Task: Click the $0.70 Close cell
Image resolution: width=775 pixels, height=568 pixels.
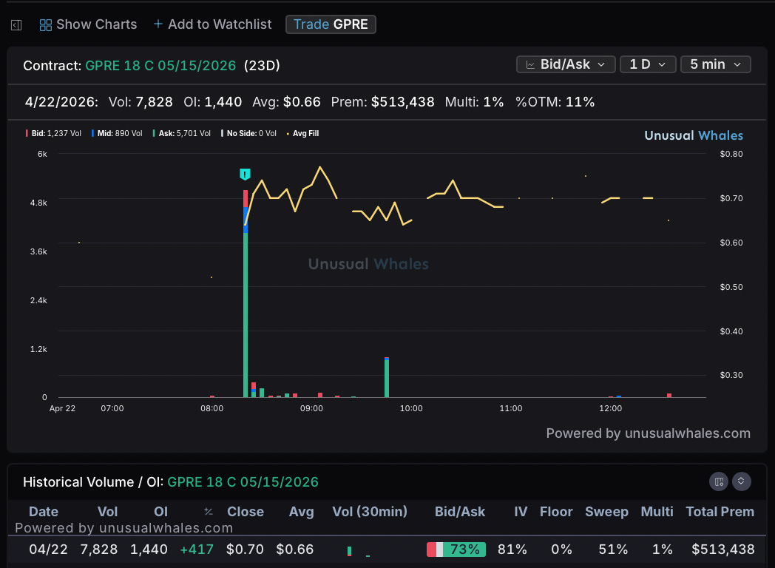Action: coord(245,550)
